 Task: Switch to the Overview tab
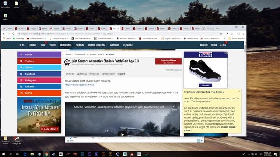pyautogui.click(x=70, y=74)
